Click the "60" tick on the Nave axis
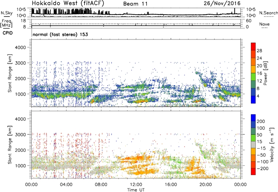 248,21
